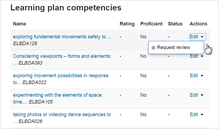Expand the Edit menu for ELBDA093 row
The width and height of the screenshot is (219, 129).
tap(197, 56)
